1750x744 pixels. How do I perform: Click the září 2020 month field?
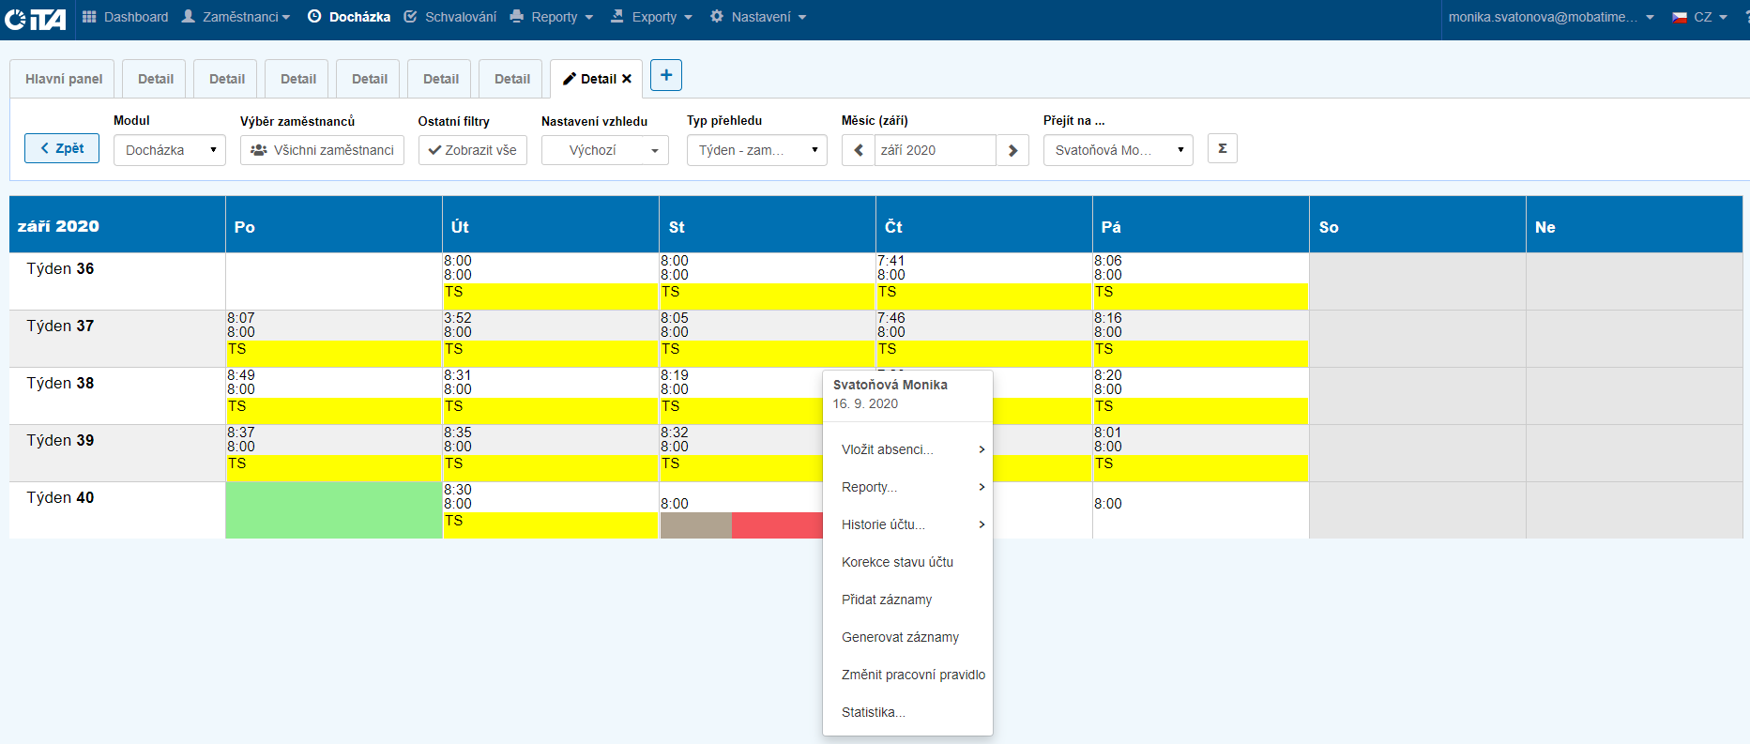tap(935, 150)
